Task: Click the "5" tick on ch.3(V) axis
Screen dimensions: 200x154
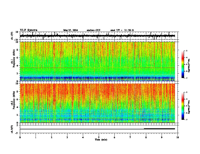Action: click(17, 125)
